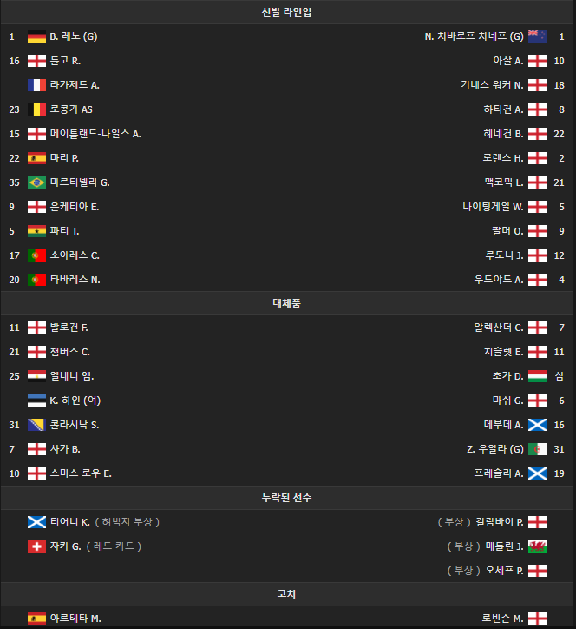
Task: Click the Egyptian flag next to 엘네니
Action: [x=36, y=376]
